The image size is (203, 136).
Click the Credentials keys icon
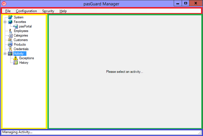[10, 49]
